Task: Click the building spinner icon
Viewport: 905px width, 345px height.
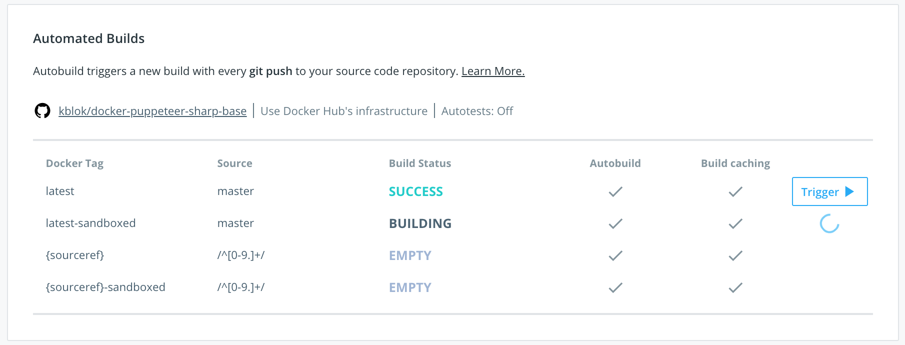Action: click(x=829, y=223)
